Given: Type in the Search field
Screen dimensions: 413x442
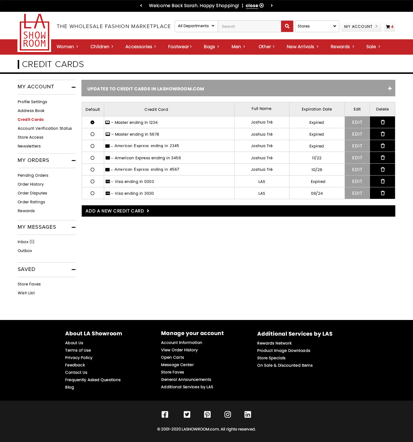Looking at the screenshot, I should coord(249,26).
